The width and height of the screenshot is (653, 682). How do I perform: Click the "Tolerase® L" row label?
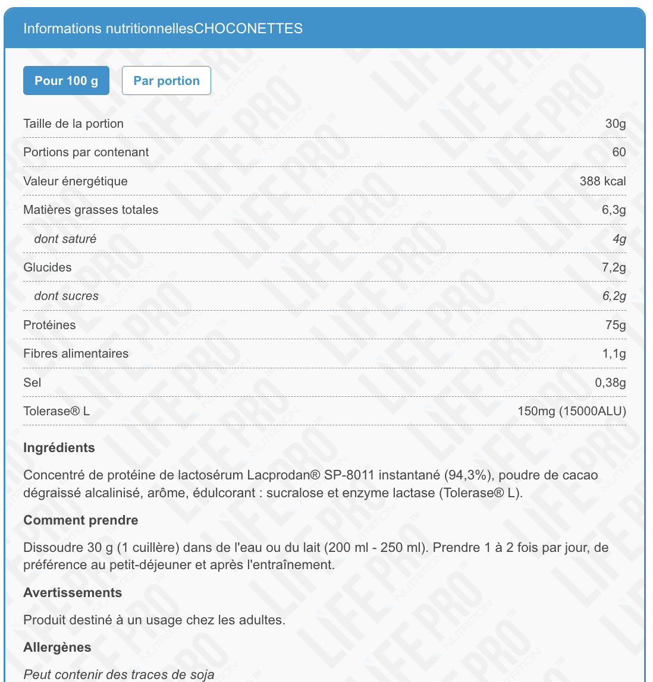click(56, 411)
